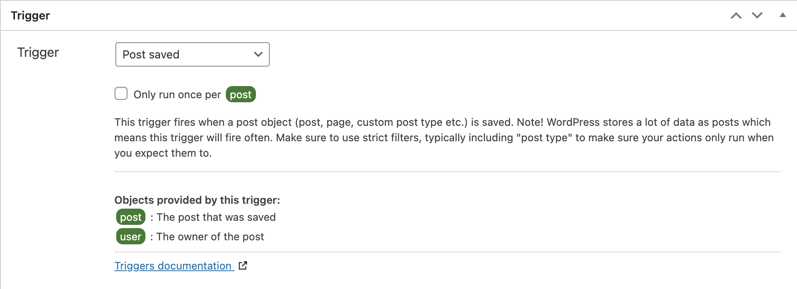Click empty area of Trigger header bar

tap(366, 15)
